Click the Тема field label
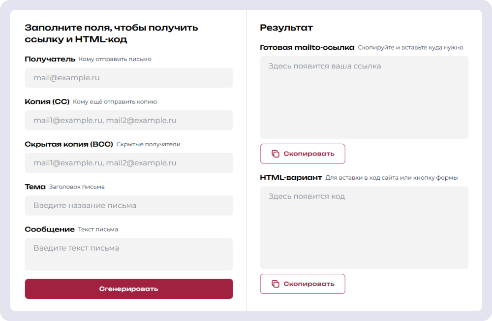492x321 pixels. [35, 187]
